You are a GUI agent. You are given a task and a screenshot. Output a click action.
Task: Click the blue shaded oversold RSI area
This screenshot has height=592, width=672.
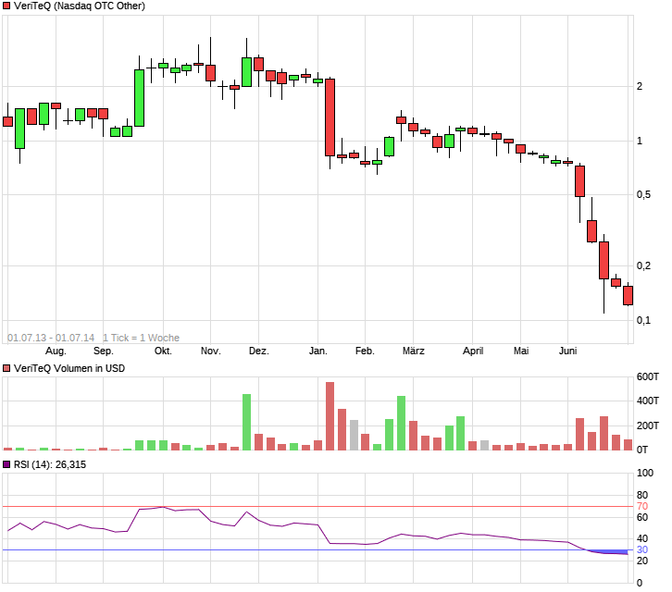[x=611, y=551]
